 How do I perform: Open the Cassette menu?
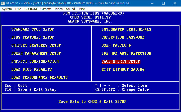[46, 9]
